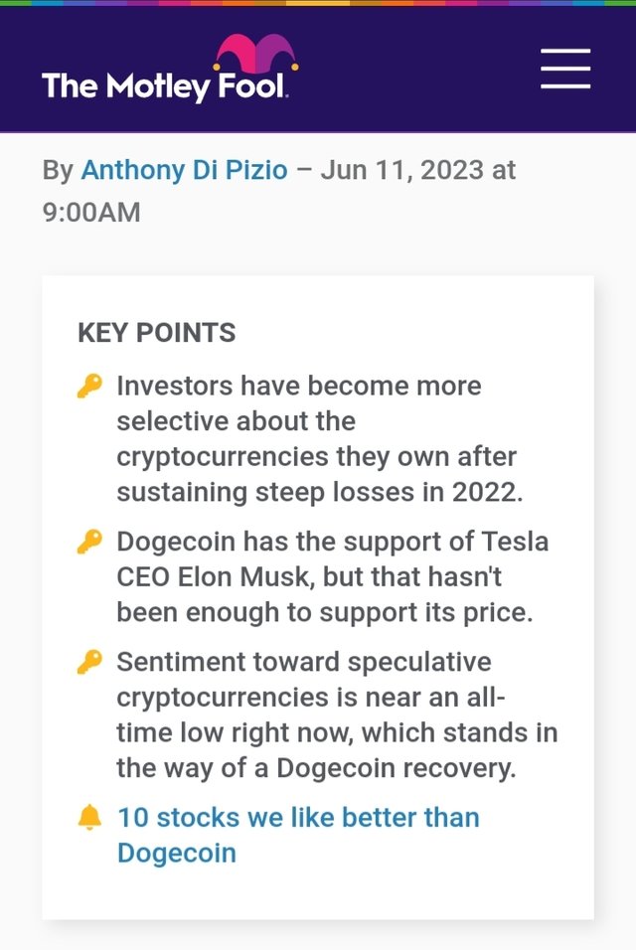Click the word 'By' before the author name
Image resolution: width=636 pixels, height=950 pixels.
click(x=58, y=170)
